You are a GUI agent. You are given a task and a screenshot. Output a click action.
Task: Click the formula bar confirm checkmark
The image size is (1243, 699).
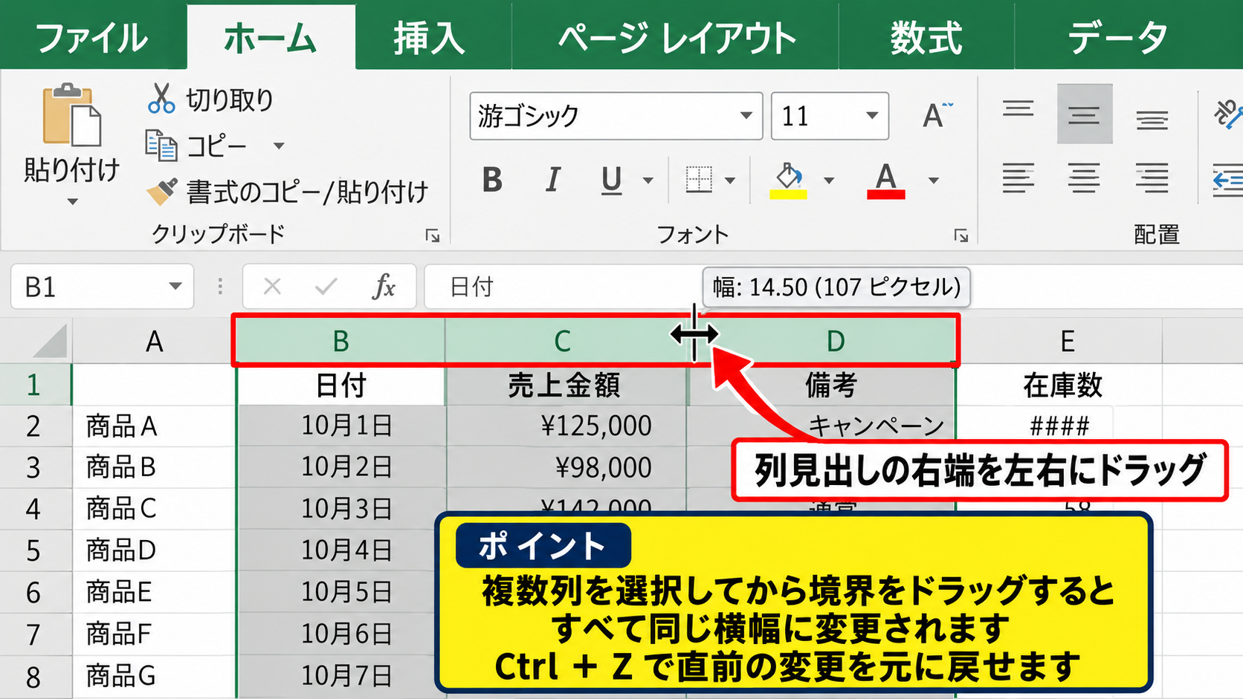click(326, 286)
